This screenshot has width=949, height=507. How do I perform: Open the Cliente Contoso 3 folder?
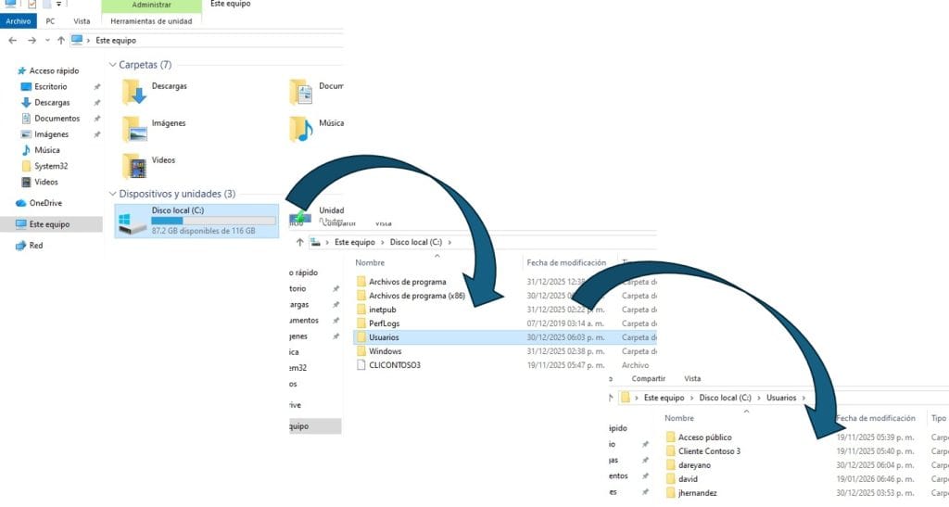pos(709,451)
